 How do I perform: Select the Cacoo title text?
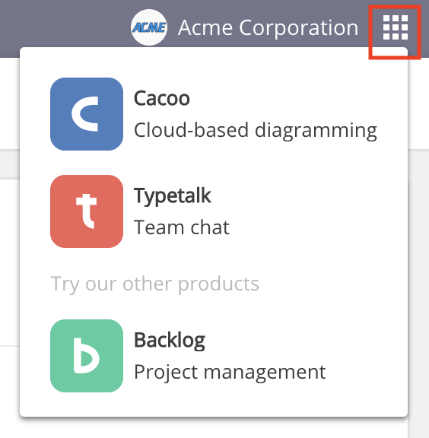(x=162, y=98)
